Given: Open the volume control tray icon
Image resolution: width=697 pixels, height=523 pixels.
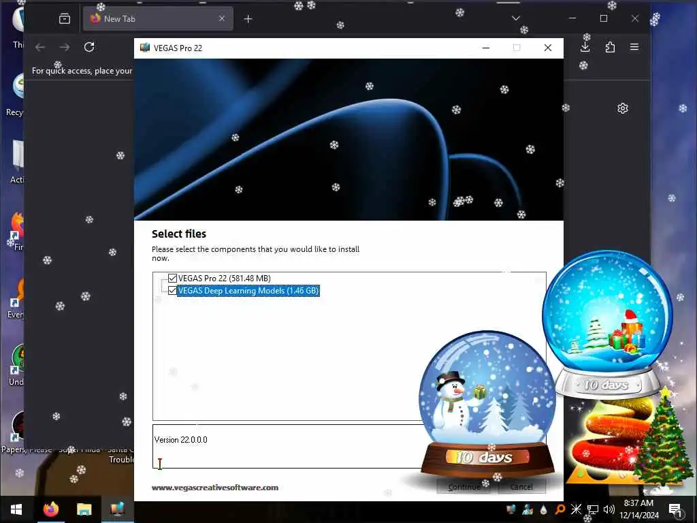Looking at the screenshot, I should 609,509.
